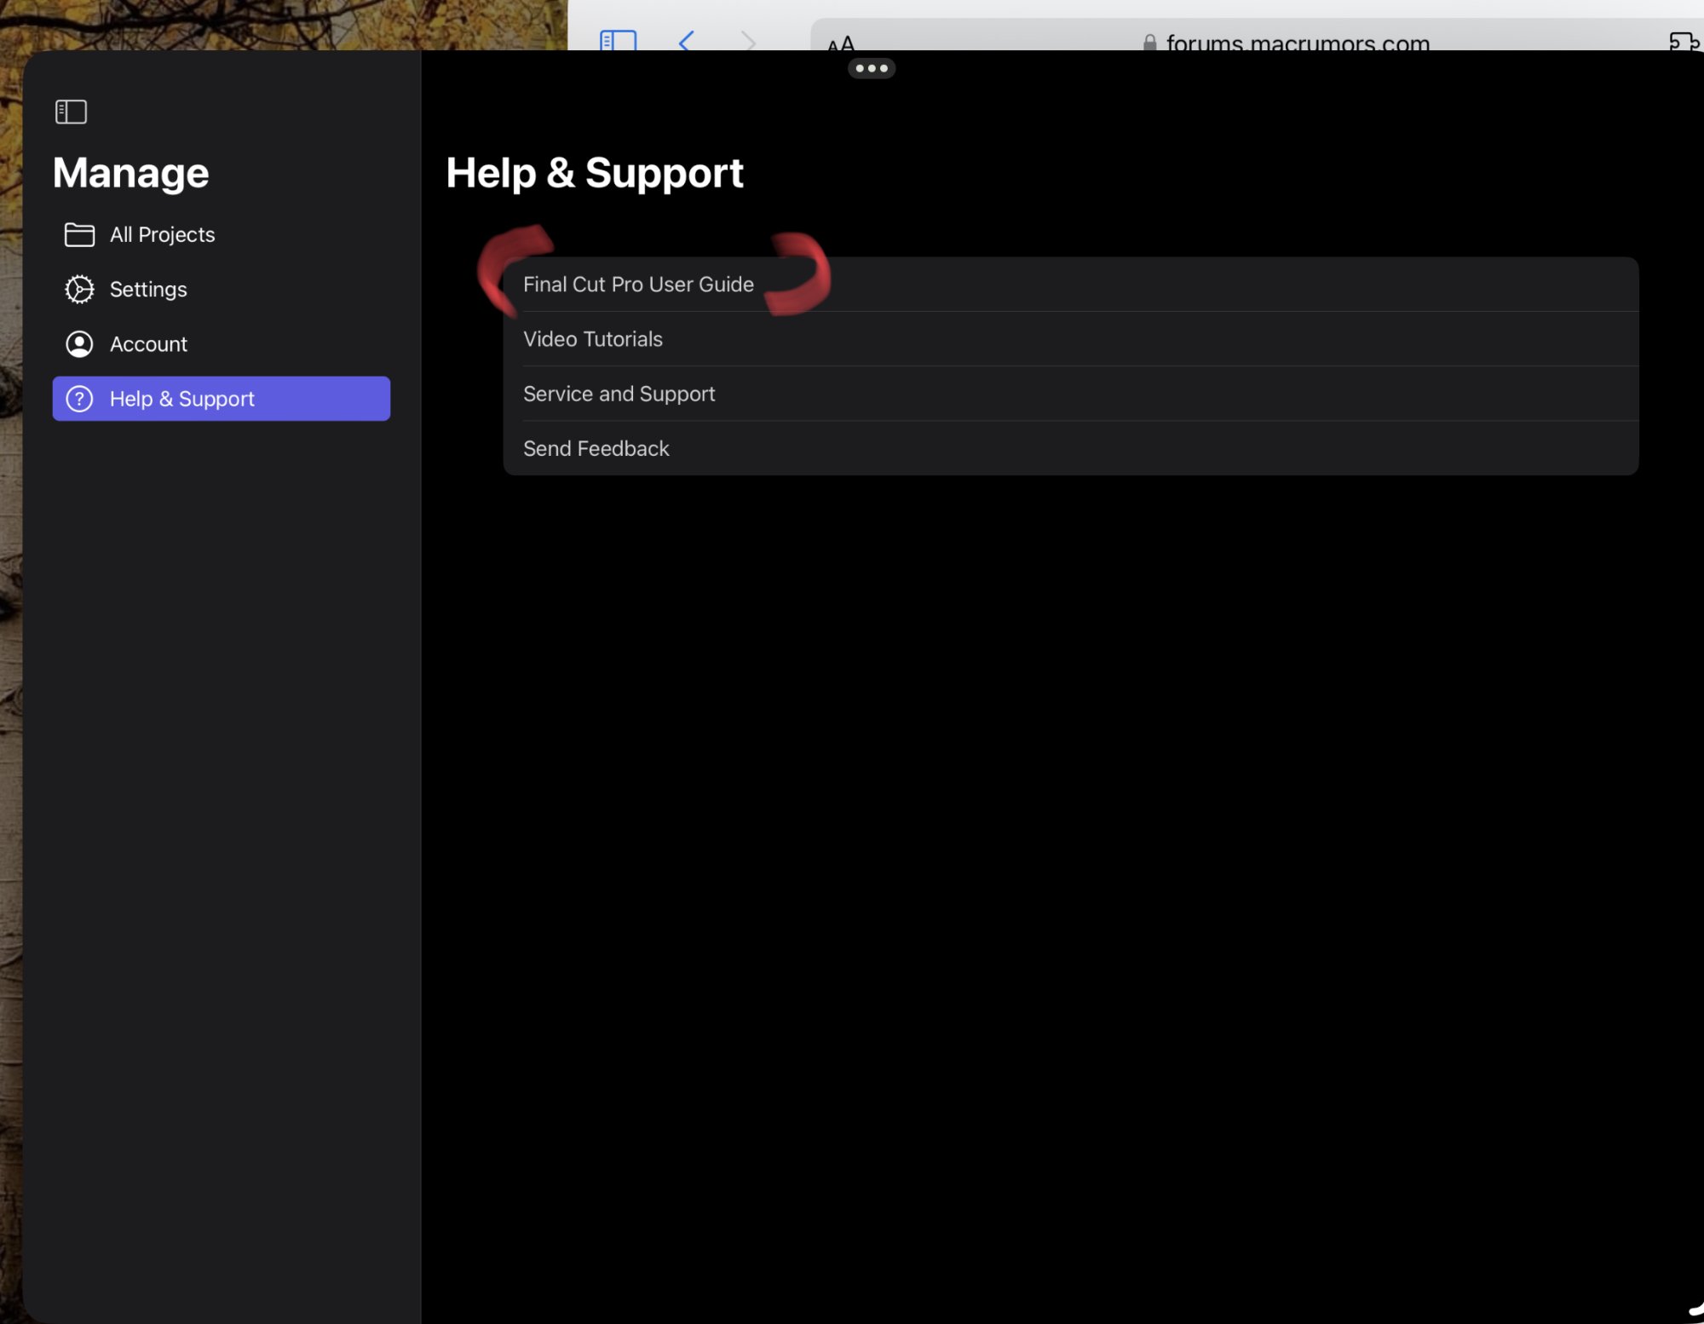This screenshot has height=1324, width=1704.
Task: Click the All Projects folder icon
Action: (x=79, y=234)
